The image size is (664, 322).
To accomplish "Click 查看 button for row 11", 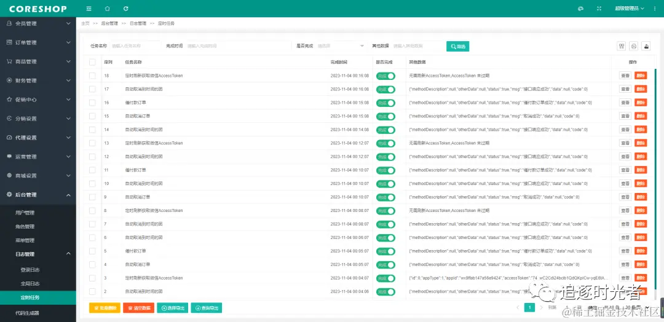I will 625,170.
